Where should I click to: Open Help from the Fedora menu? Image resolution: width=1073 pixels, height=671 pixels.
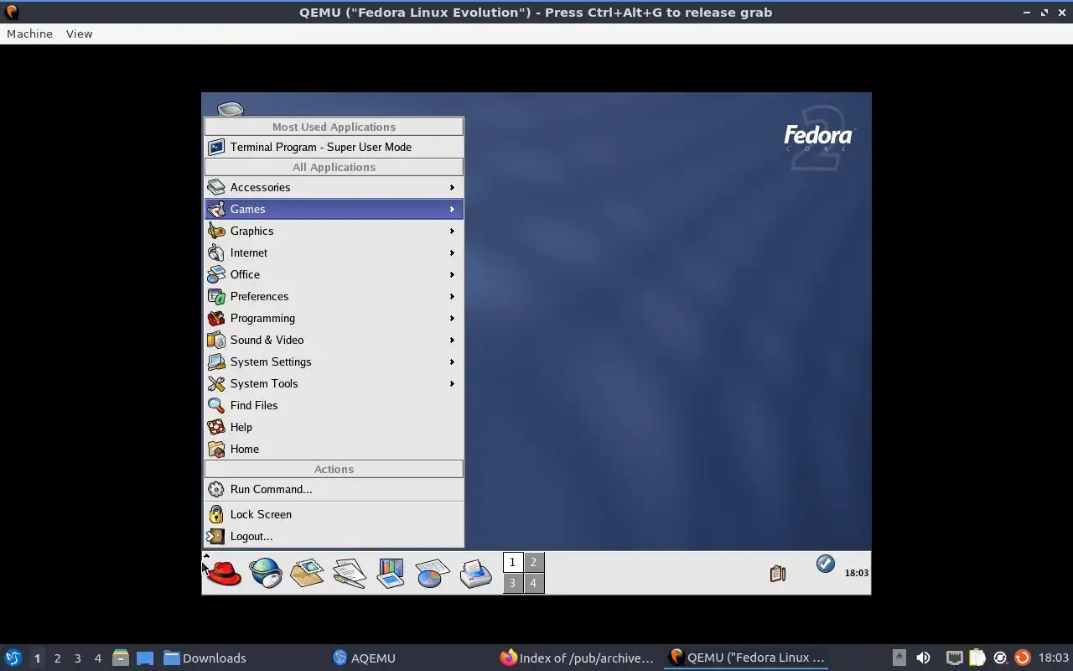334,427
